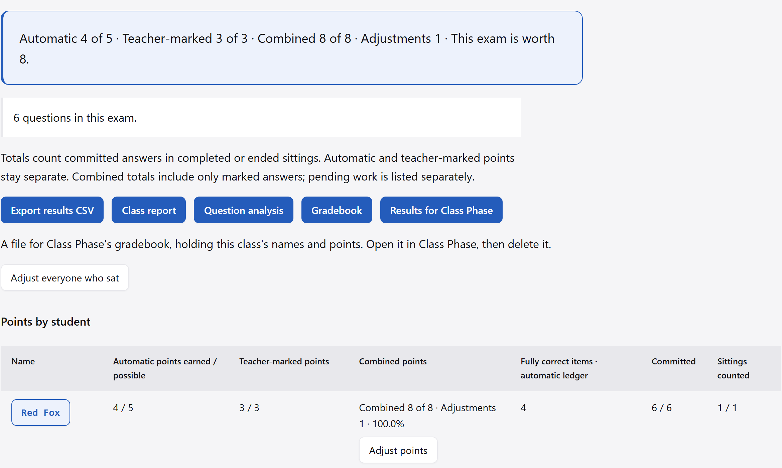Click the Name column header

click(x=23, y=361)
